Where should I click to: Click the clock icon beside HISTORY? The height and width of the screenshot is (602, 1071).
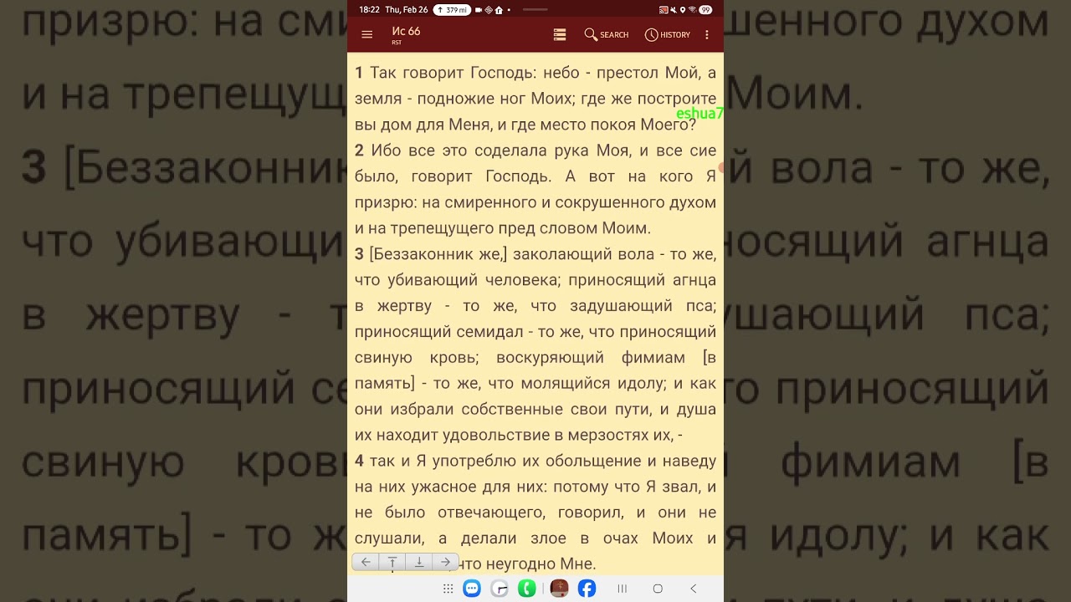651,34
